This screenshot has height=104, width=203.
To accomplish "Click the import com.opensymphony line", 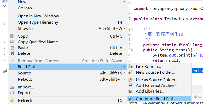I will (168, 9).
